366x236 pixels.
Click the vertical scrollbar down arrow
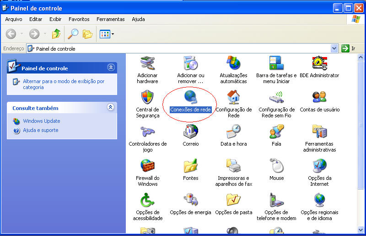point(361,230)
